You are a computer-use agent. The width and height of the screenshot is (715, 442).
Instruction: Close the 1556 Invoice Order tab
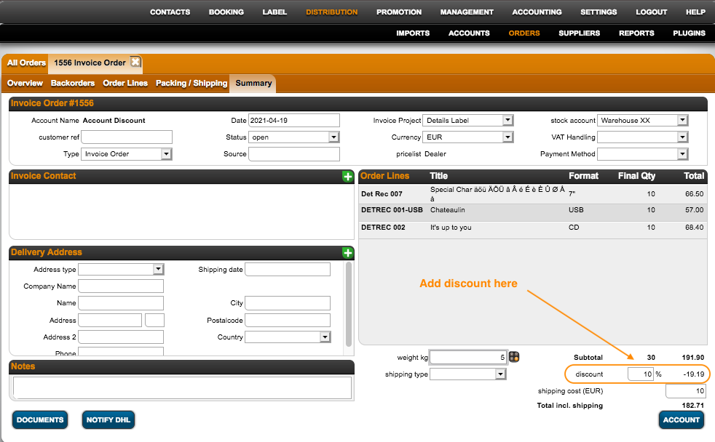[x=135, y=62]
